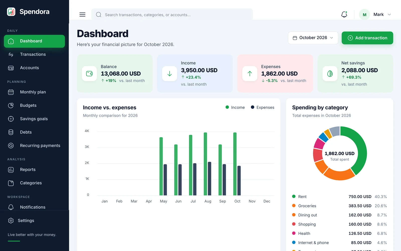Click the Debts database icon
The image size is (401, 251).
(11, 132)
